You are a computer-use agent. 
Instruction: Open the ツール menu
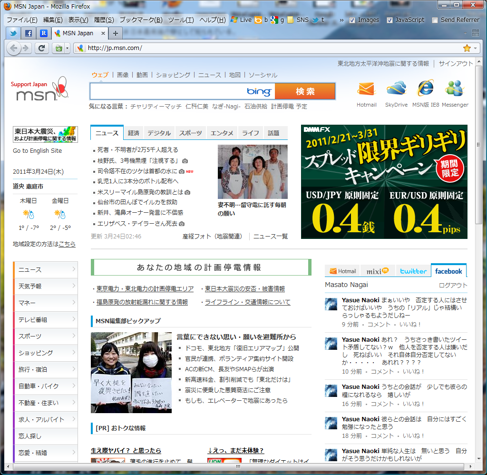[x=181, y=20]
